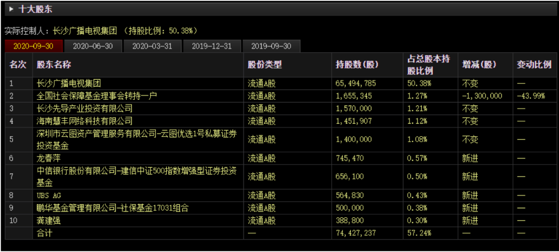Click holdings value 1,400,000
Image resolution: width=559 pixels, height=252 pixels.
(x=354, y=139)
